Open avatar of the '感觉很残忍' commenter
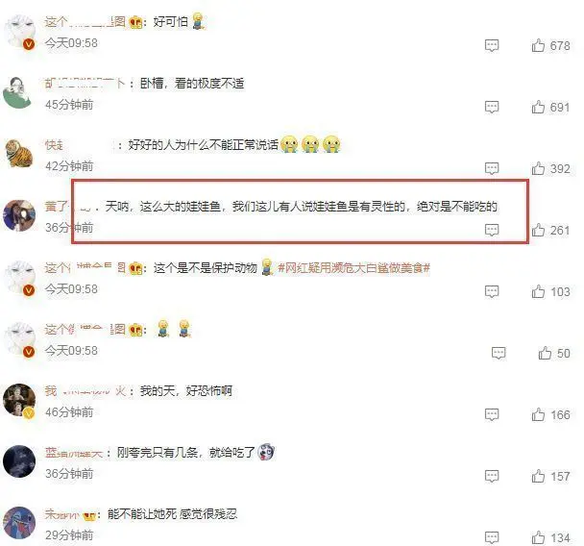This screenshot has width=584, height=546. [x=19, y=523]
